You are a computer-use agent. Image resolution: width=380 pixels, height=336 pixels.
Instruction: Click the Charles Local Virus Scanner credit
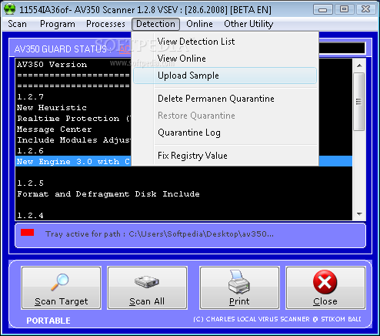click(x=277, y=319)
